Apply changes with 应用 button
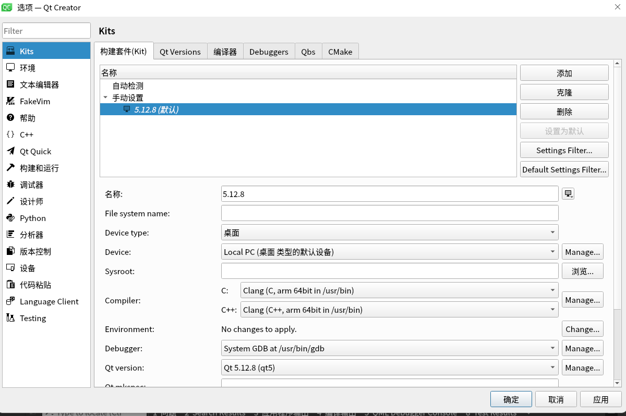Viewport: 626px width, 416px height. click(601, 399)
